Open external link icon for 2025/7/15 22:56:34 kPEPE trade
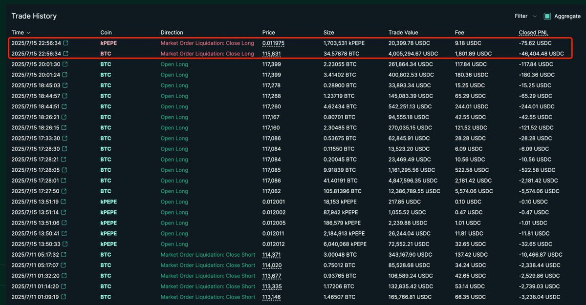This screenshot has height=305, width=586. 66,43
